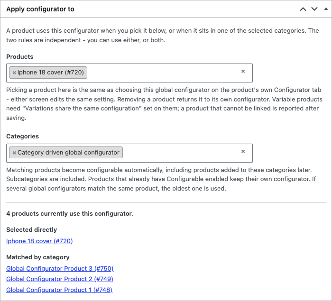Screen dimensions: 332x301
Task: Select the Category driven global configurator tag text
Action: 68,153
